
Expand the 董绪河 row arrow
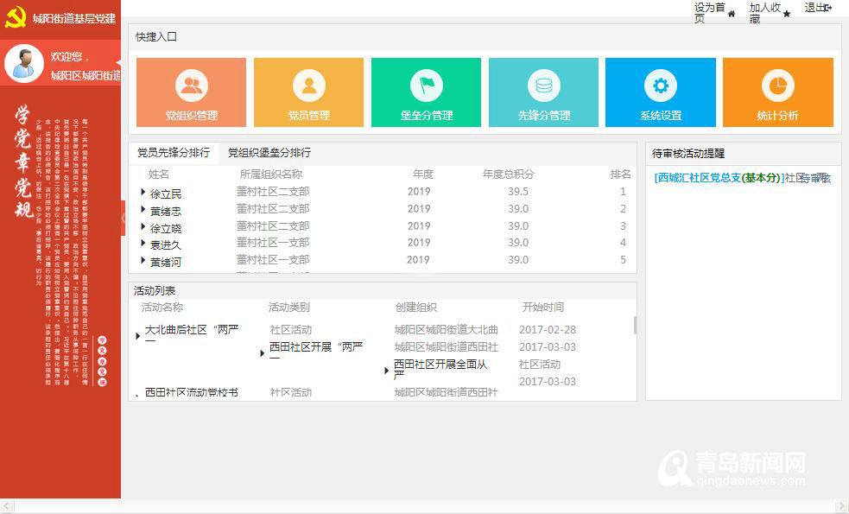[x=143, y=261]
